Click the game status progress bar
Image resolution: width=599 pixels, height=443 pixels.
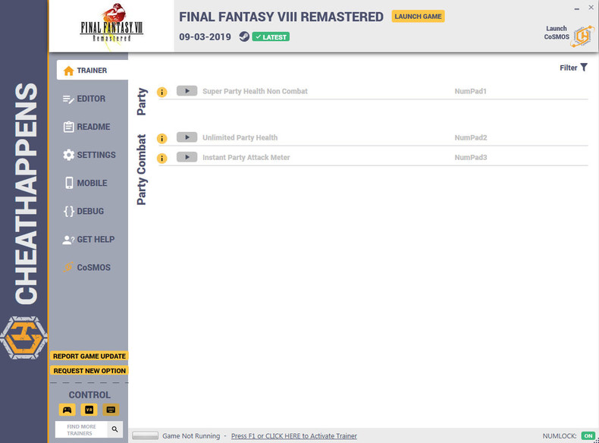(145, 435)
